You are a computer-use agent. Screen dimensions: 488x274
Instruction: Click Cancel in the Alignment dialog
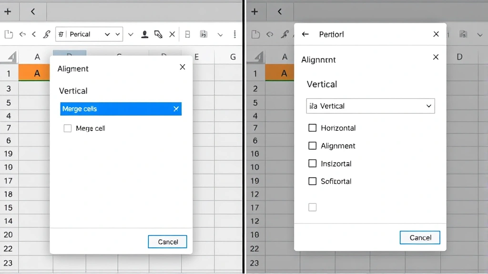point(167,242)
